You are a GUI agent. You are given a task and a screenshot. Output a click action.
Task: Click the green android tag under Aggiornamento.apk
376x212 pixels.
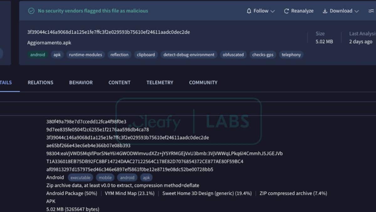(38, 55)
